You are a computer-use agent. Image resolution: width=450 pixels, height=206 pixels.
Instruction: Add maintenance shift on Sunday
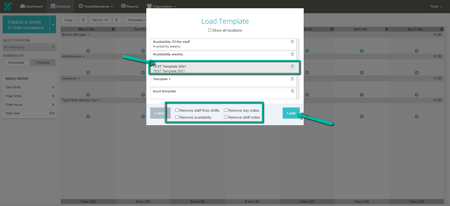point(416,73)
